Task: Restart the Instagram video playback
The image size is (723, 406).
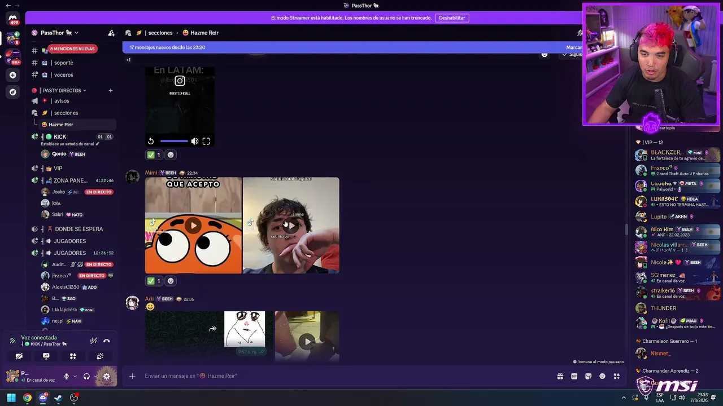Action: [151, 142]
